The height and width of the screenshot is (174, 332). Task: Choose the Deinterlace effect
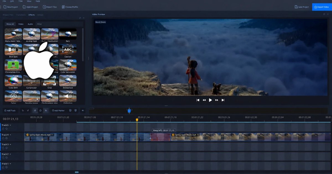pyautogui.click(x=68, y=82)
